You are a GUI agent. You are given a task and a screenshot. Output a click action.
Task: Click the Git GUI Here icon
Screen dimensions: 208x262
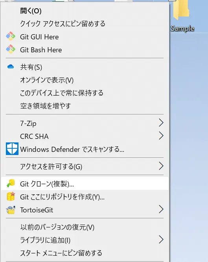pyautogui.click(x=11, y=36)
